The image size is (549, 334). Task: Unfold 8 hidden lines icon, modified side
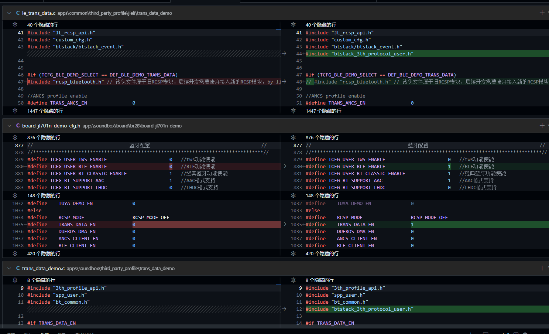(293, 280)
